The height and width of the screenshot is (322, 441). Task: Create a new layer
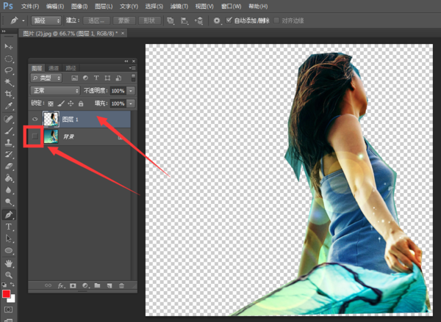click(x=110, y=285)
